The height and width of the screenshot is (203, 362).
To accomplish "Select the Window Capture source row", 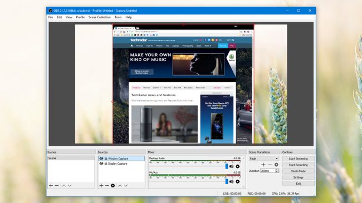I will coord(121,159).
